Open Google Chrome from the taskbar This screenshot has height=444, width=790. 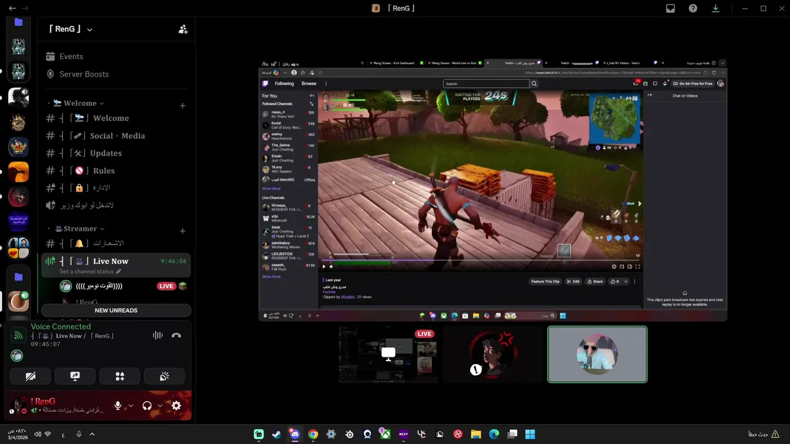coord(313,434)
